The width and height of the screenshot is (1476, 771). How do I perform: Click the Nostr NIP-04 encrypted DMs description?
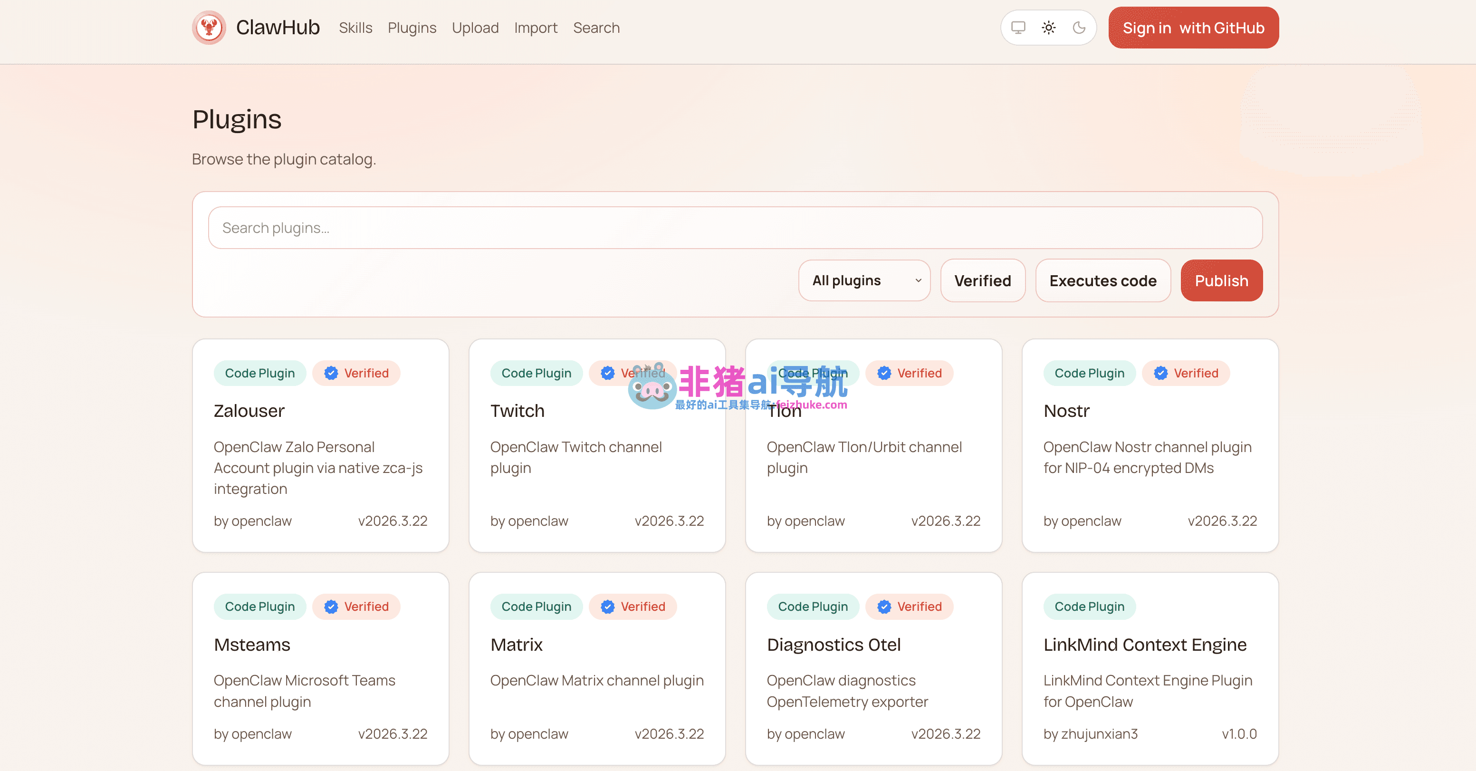tap(1147, 457)
